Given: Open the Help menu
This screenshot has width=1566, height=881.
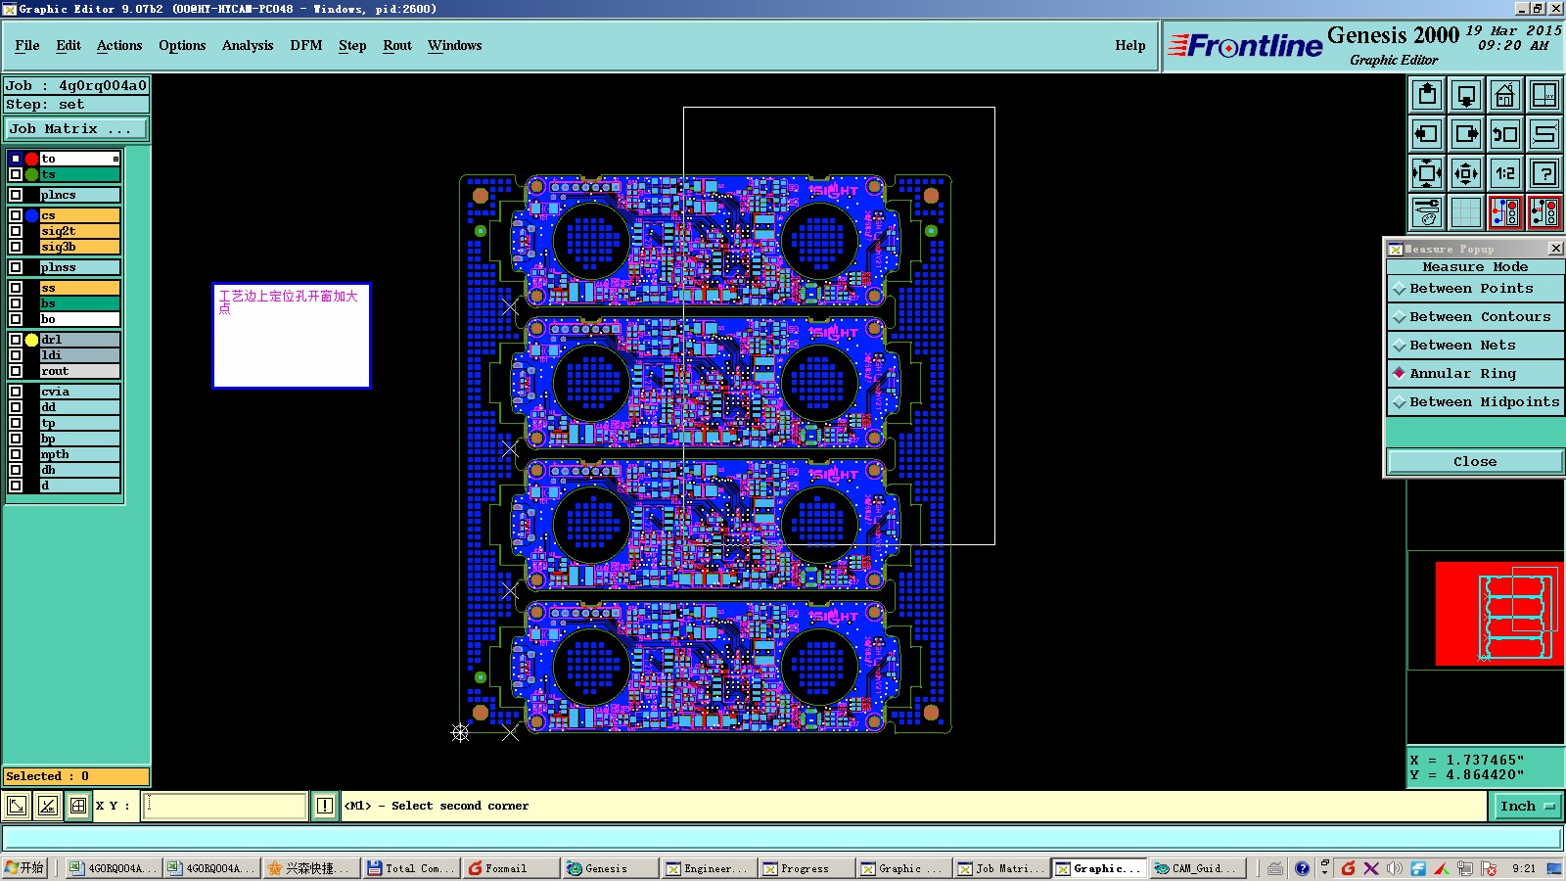Looking at the screenshot, I should point(1130,45).
